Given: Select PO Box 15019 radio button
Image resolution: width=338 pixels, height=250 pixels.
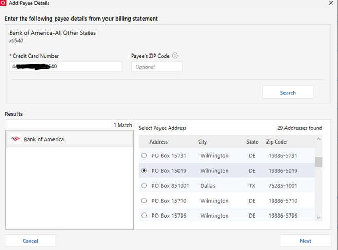Looking at the screenshot, I should [x=144, y=171].
